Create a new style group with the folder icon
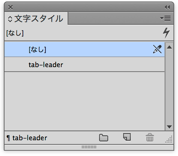This screenshot has height=156, width=178. 104,138
